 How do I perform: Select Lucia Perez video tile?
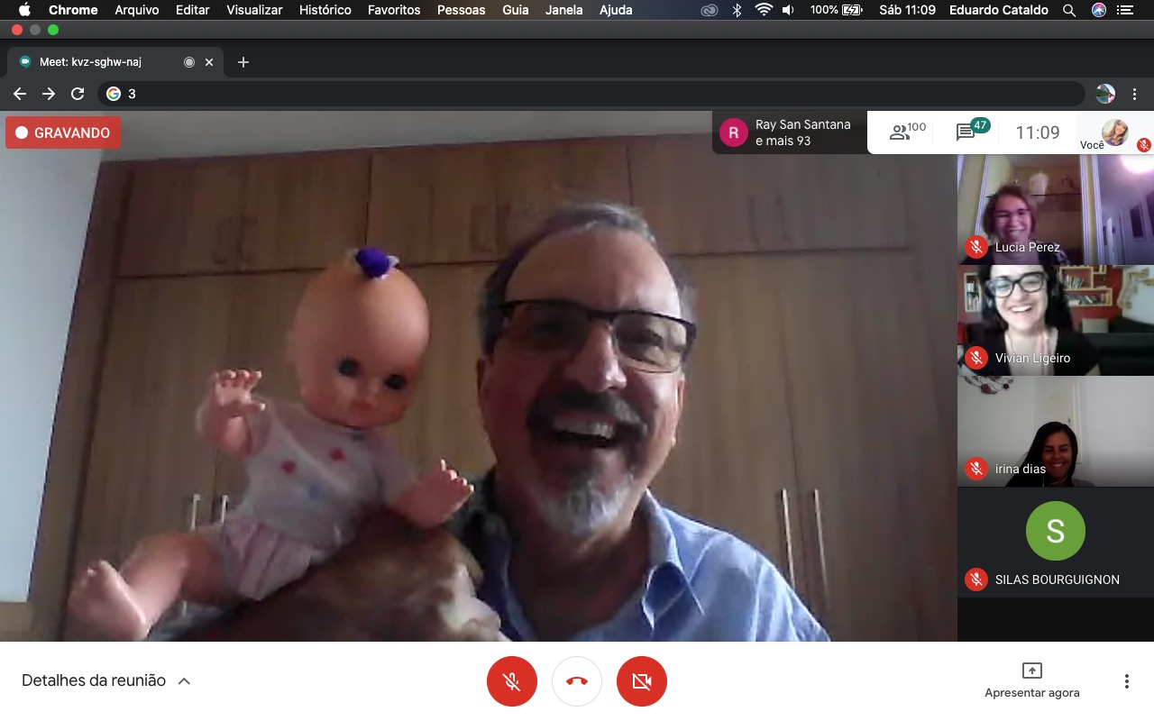click(1056, 209)
